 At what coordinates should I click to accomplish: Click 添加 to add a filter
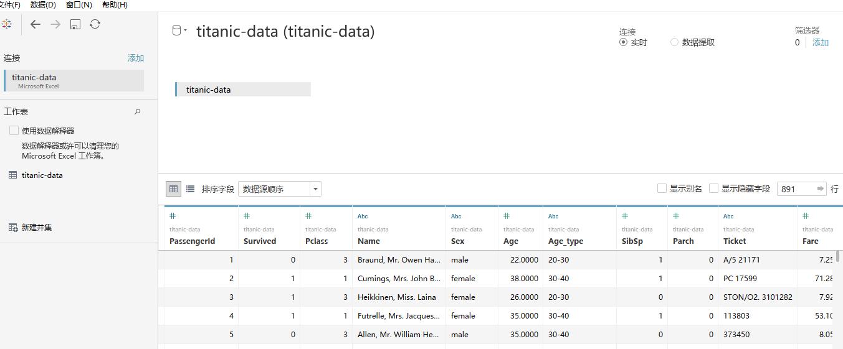(x=821, y=42)
